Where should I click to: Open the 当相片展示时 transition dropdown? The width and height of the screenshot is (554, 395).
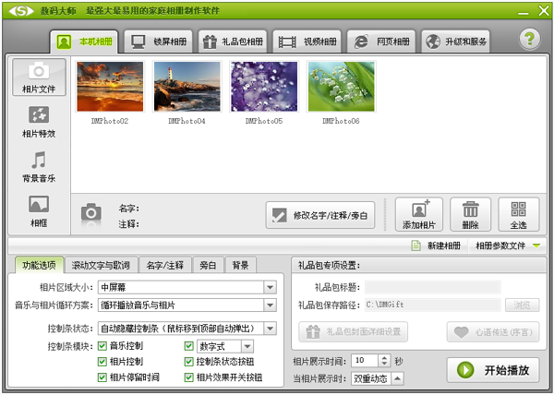click(396, 378)
